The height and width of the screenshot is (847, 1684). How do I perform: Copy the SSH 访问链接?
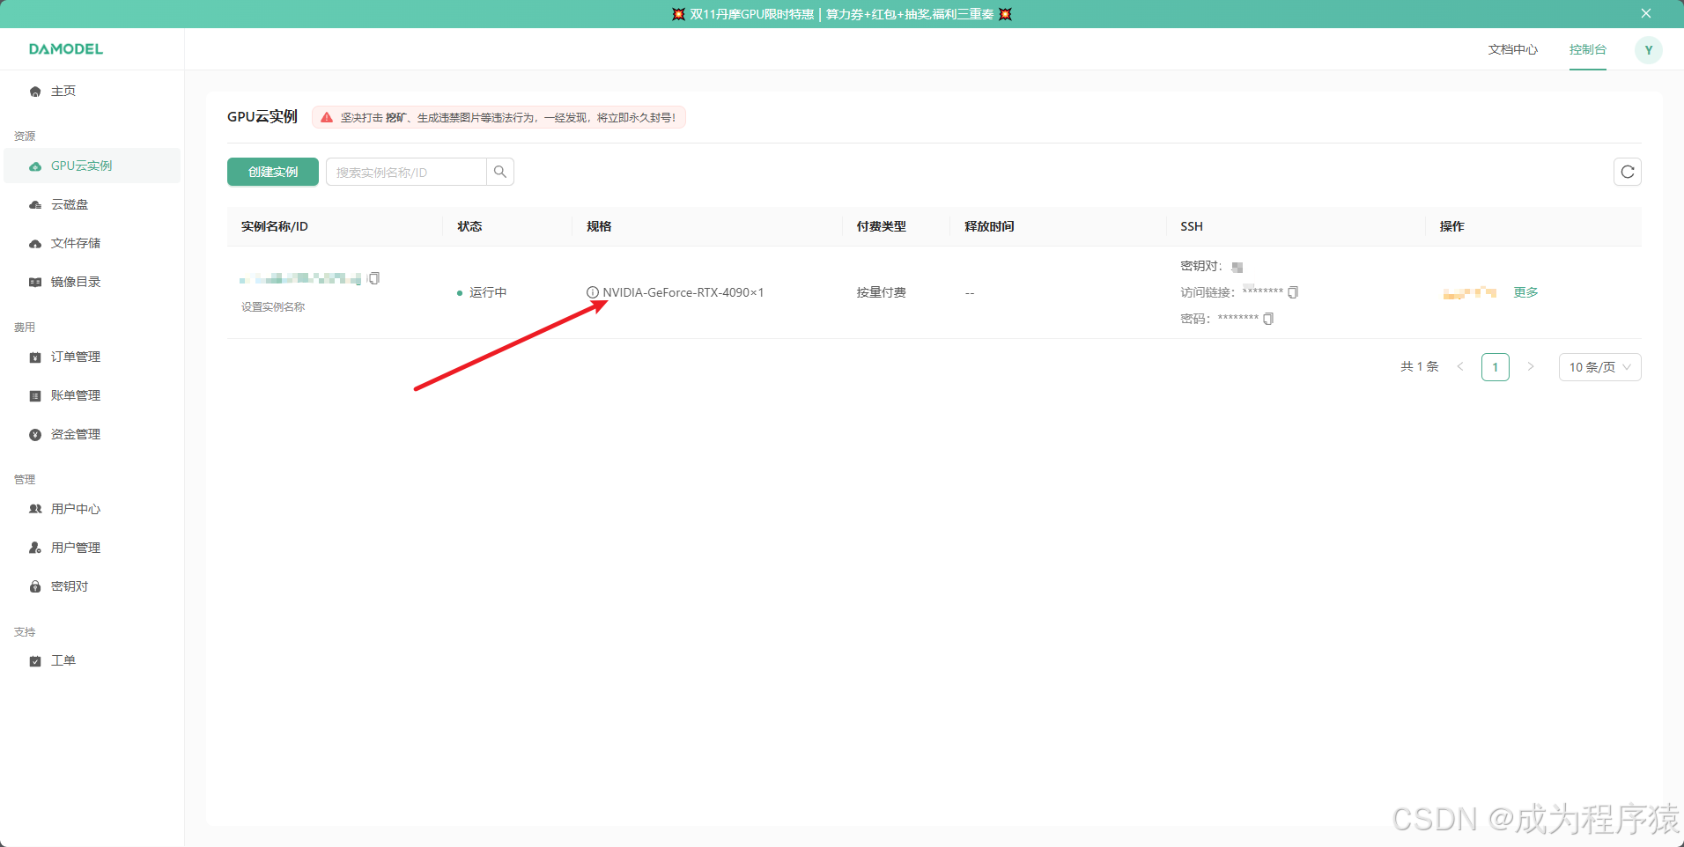click(1293, 292)
